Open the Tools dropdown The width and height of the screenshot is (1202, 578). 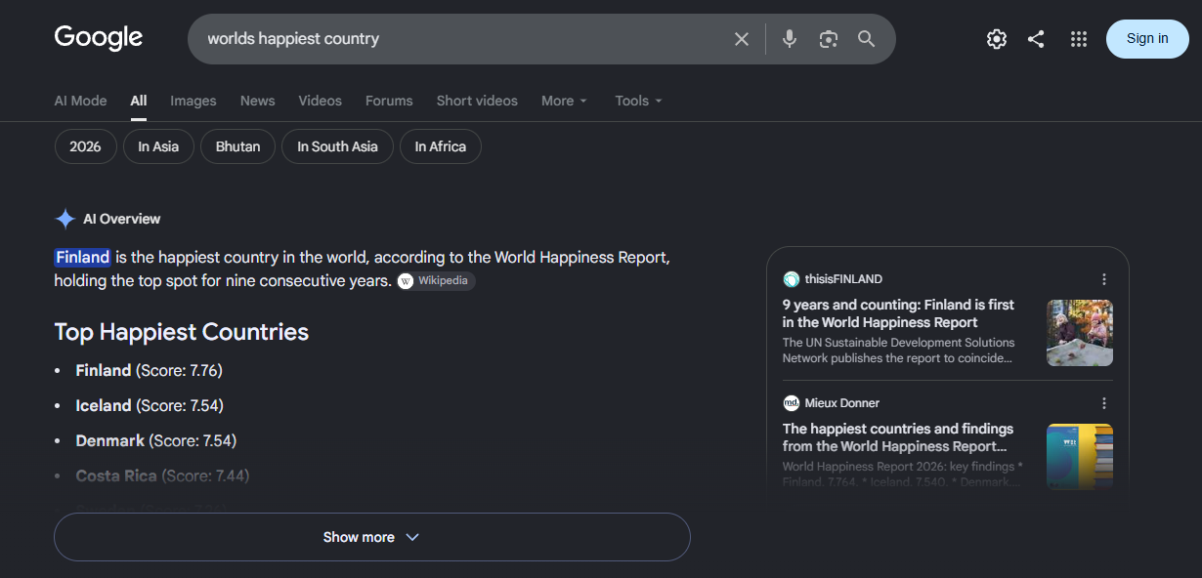639,101
